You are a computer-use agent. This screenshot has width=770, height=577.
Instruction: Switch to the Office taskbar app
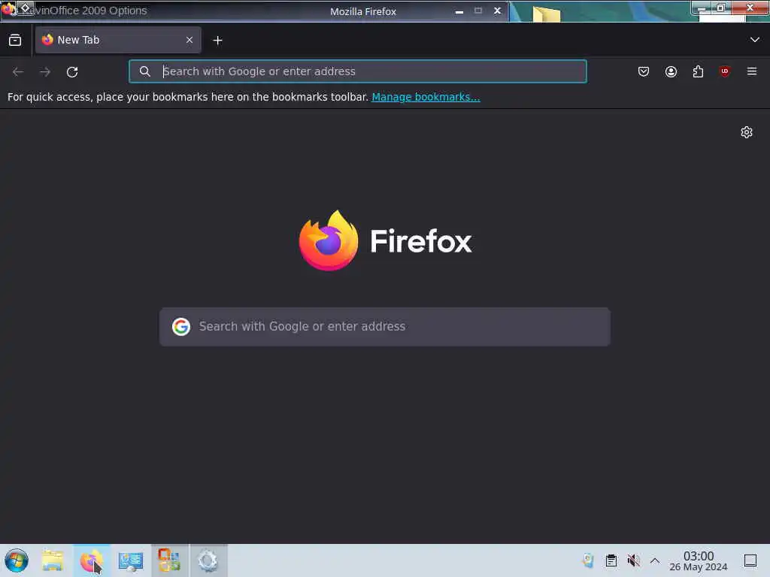pos(169,560)
